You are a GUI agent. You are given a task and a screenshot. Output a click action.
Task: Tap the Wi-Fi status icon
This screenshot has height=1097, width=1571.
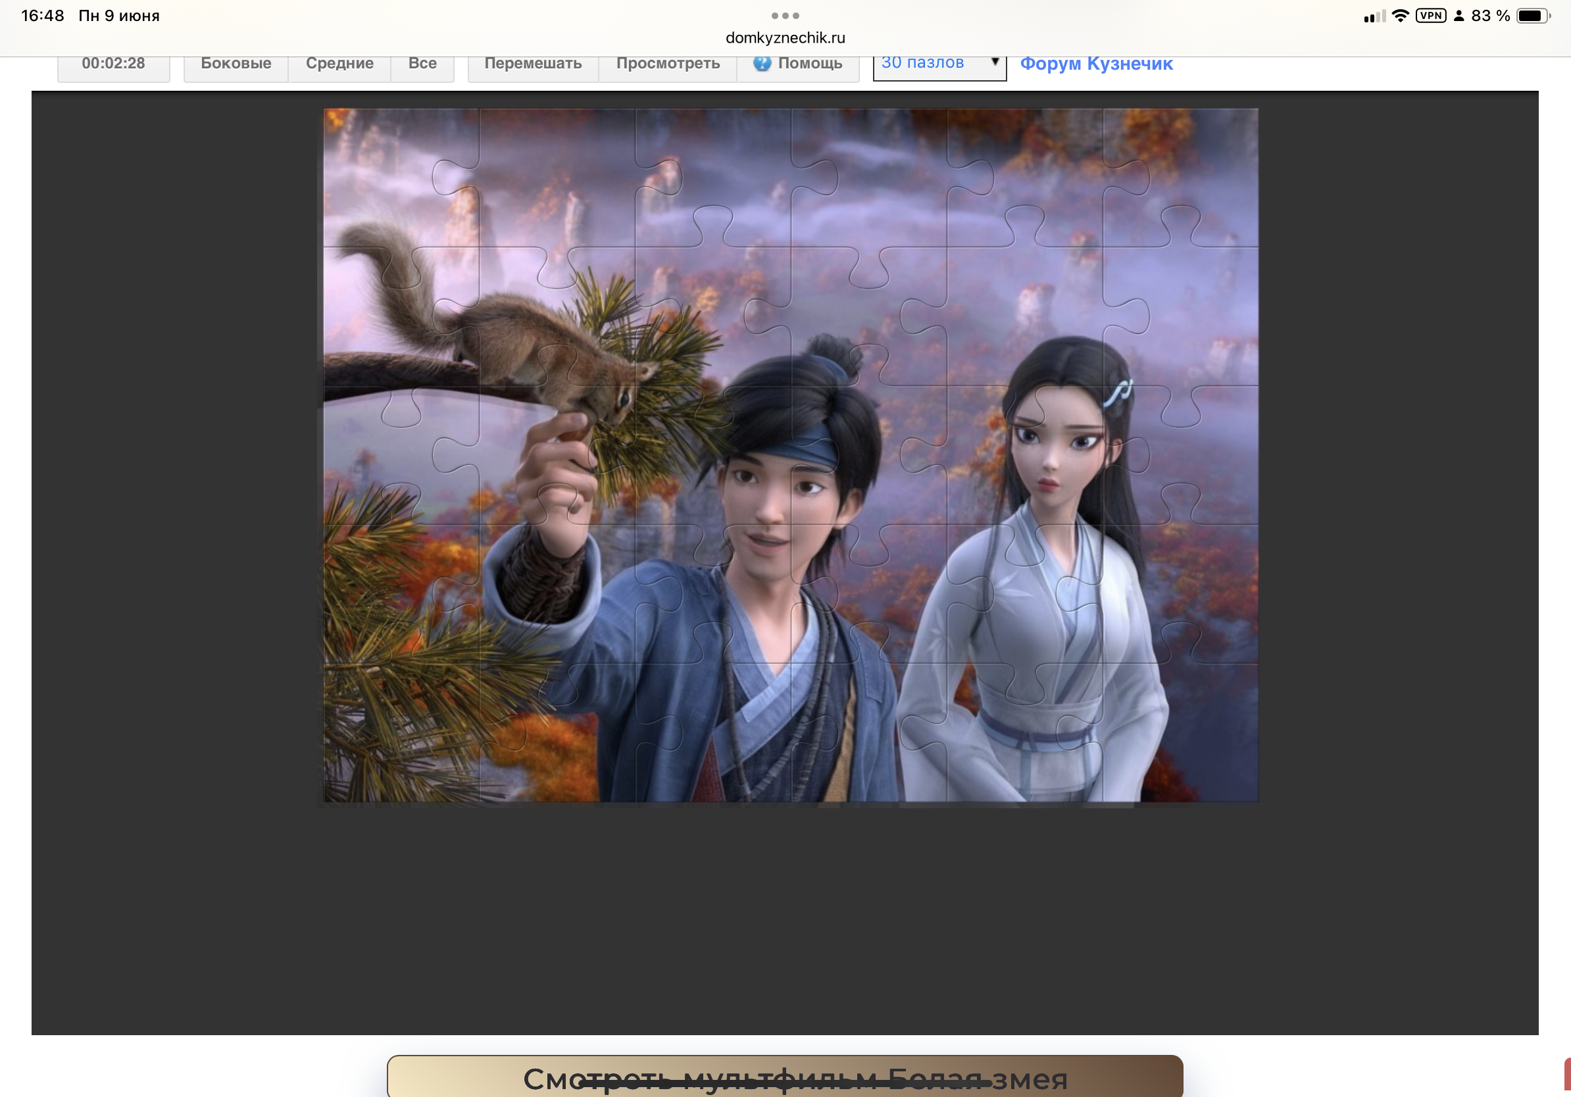tap(1400, 16)
